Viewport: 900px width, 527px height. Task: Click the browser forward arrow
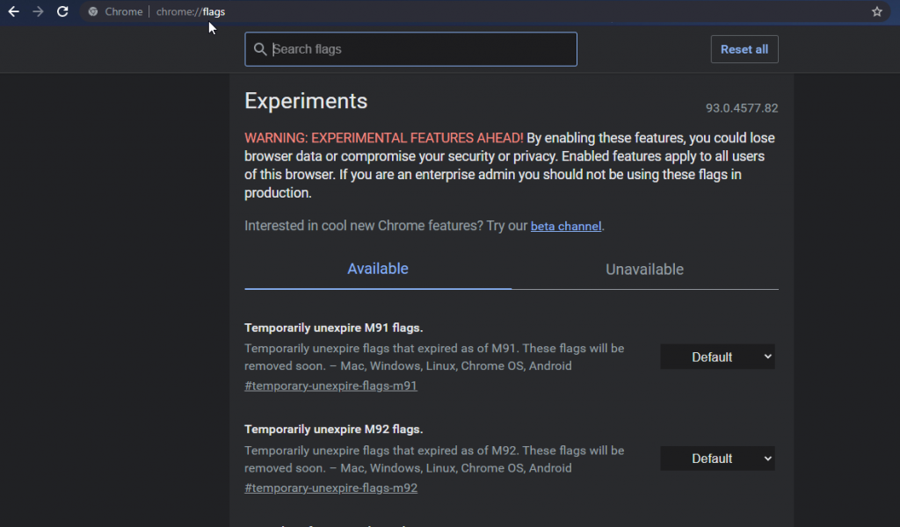pyautogui.click(x=38, y=11)
